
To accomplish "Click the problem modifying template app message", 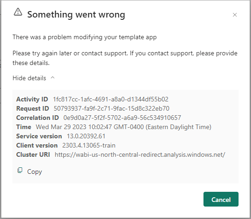I will click(84, 37).
